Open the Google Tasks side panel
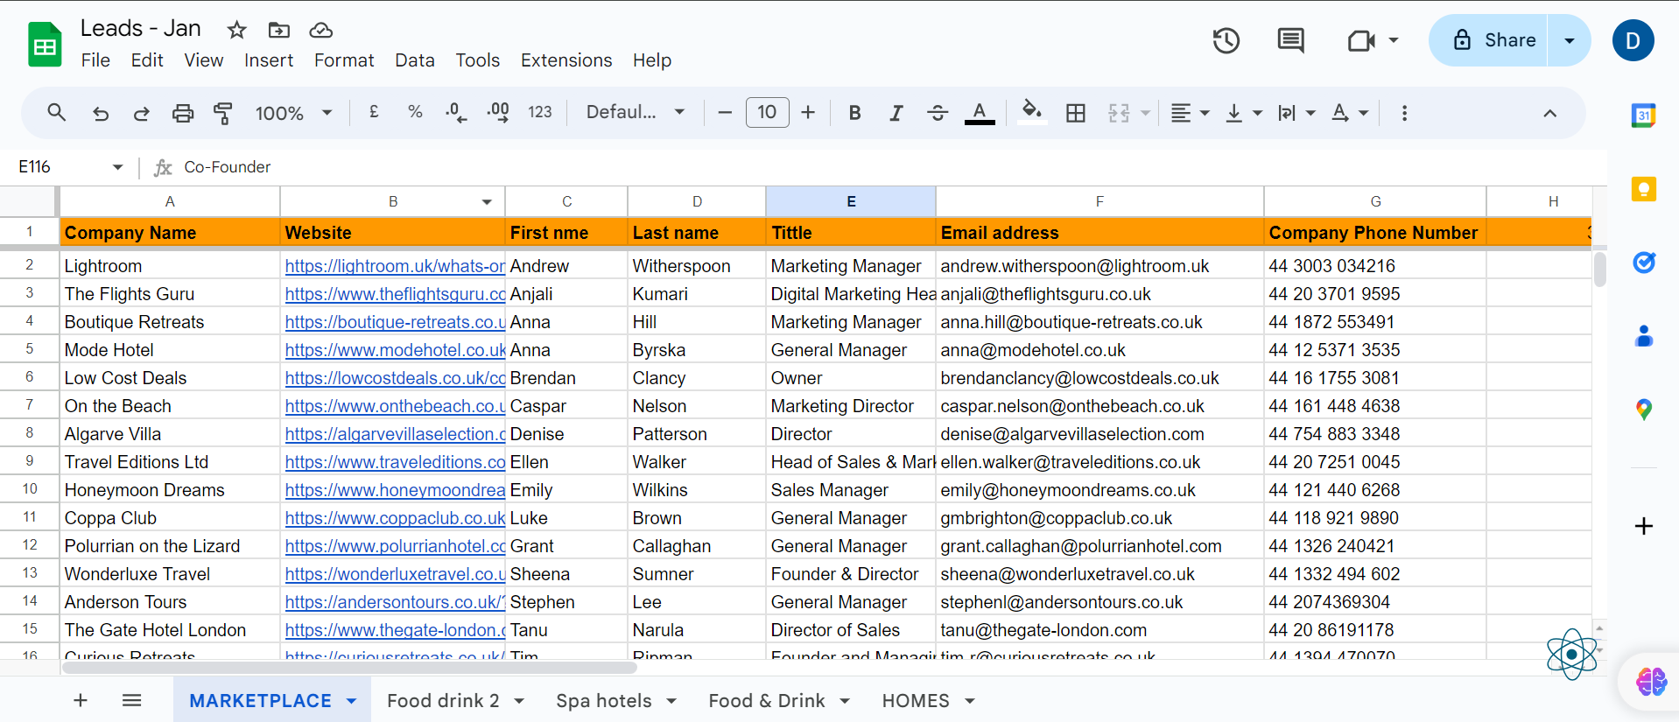The height and width of the screenshot is (722, 1679). (1643, 262)
